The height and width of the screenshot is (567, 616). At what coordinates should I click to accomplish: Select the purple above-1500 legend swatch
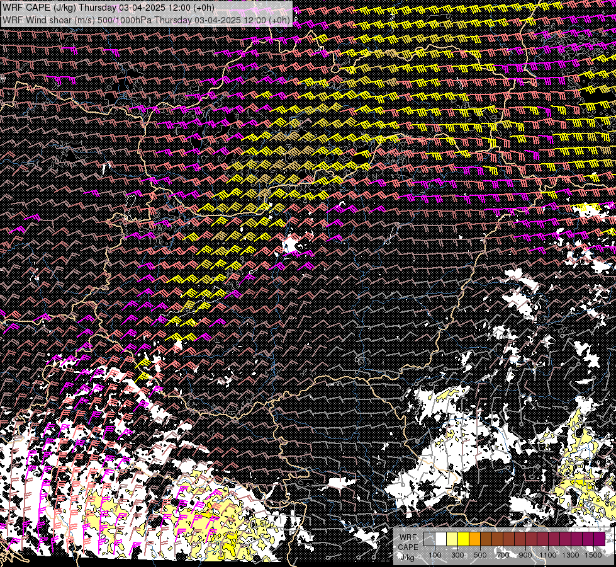[x=600, y=539]
